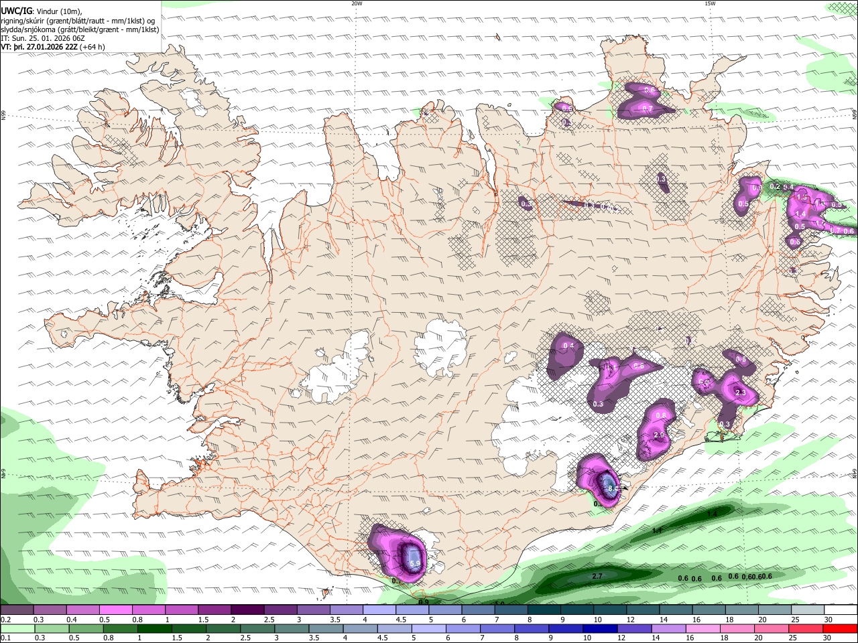Click the 'rigning/skúrir' legend description line
The height and width of the screenshot is (643, 858).
click(78, 20)
